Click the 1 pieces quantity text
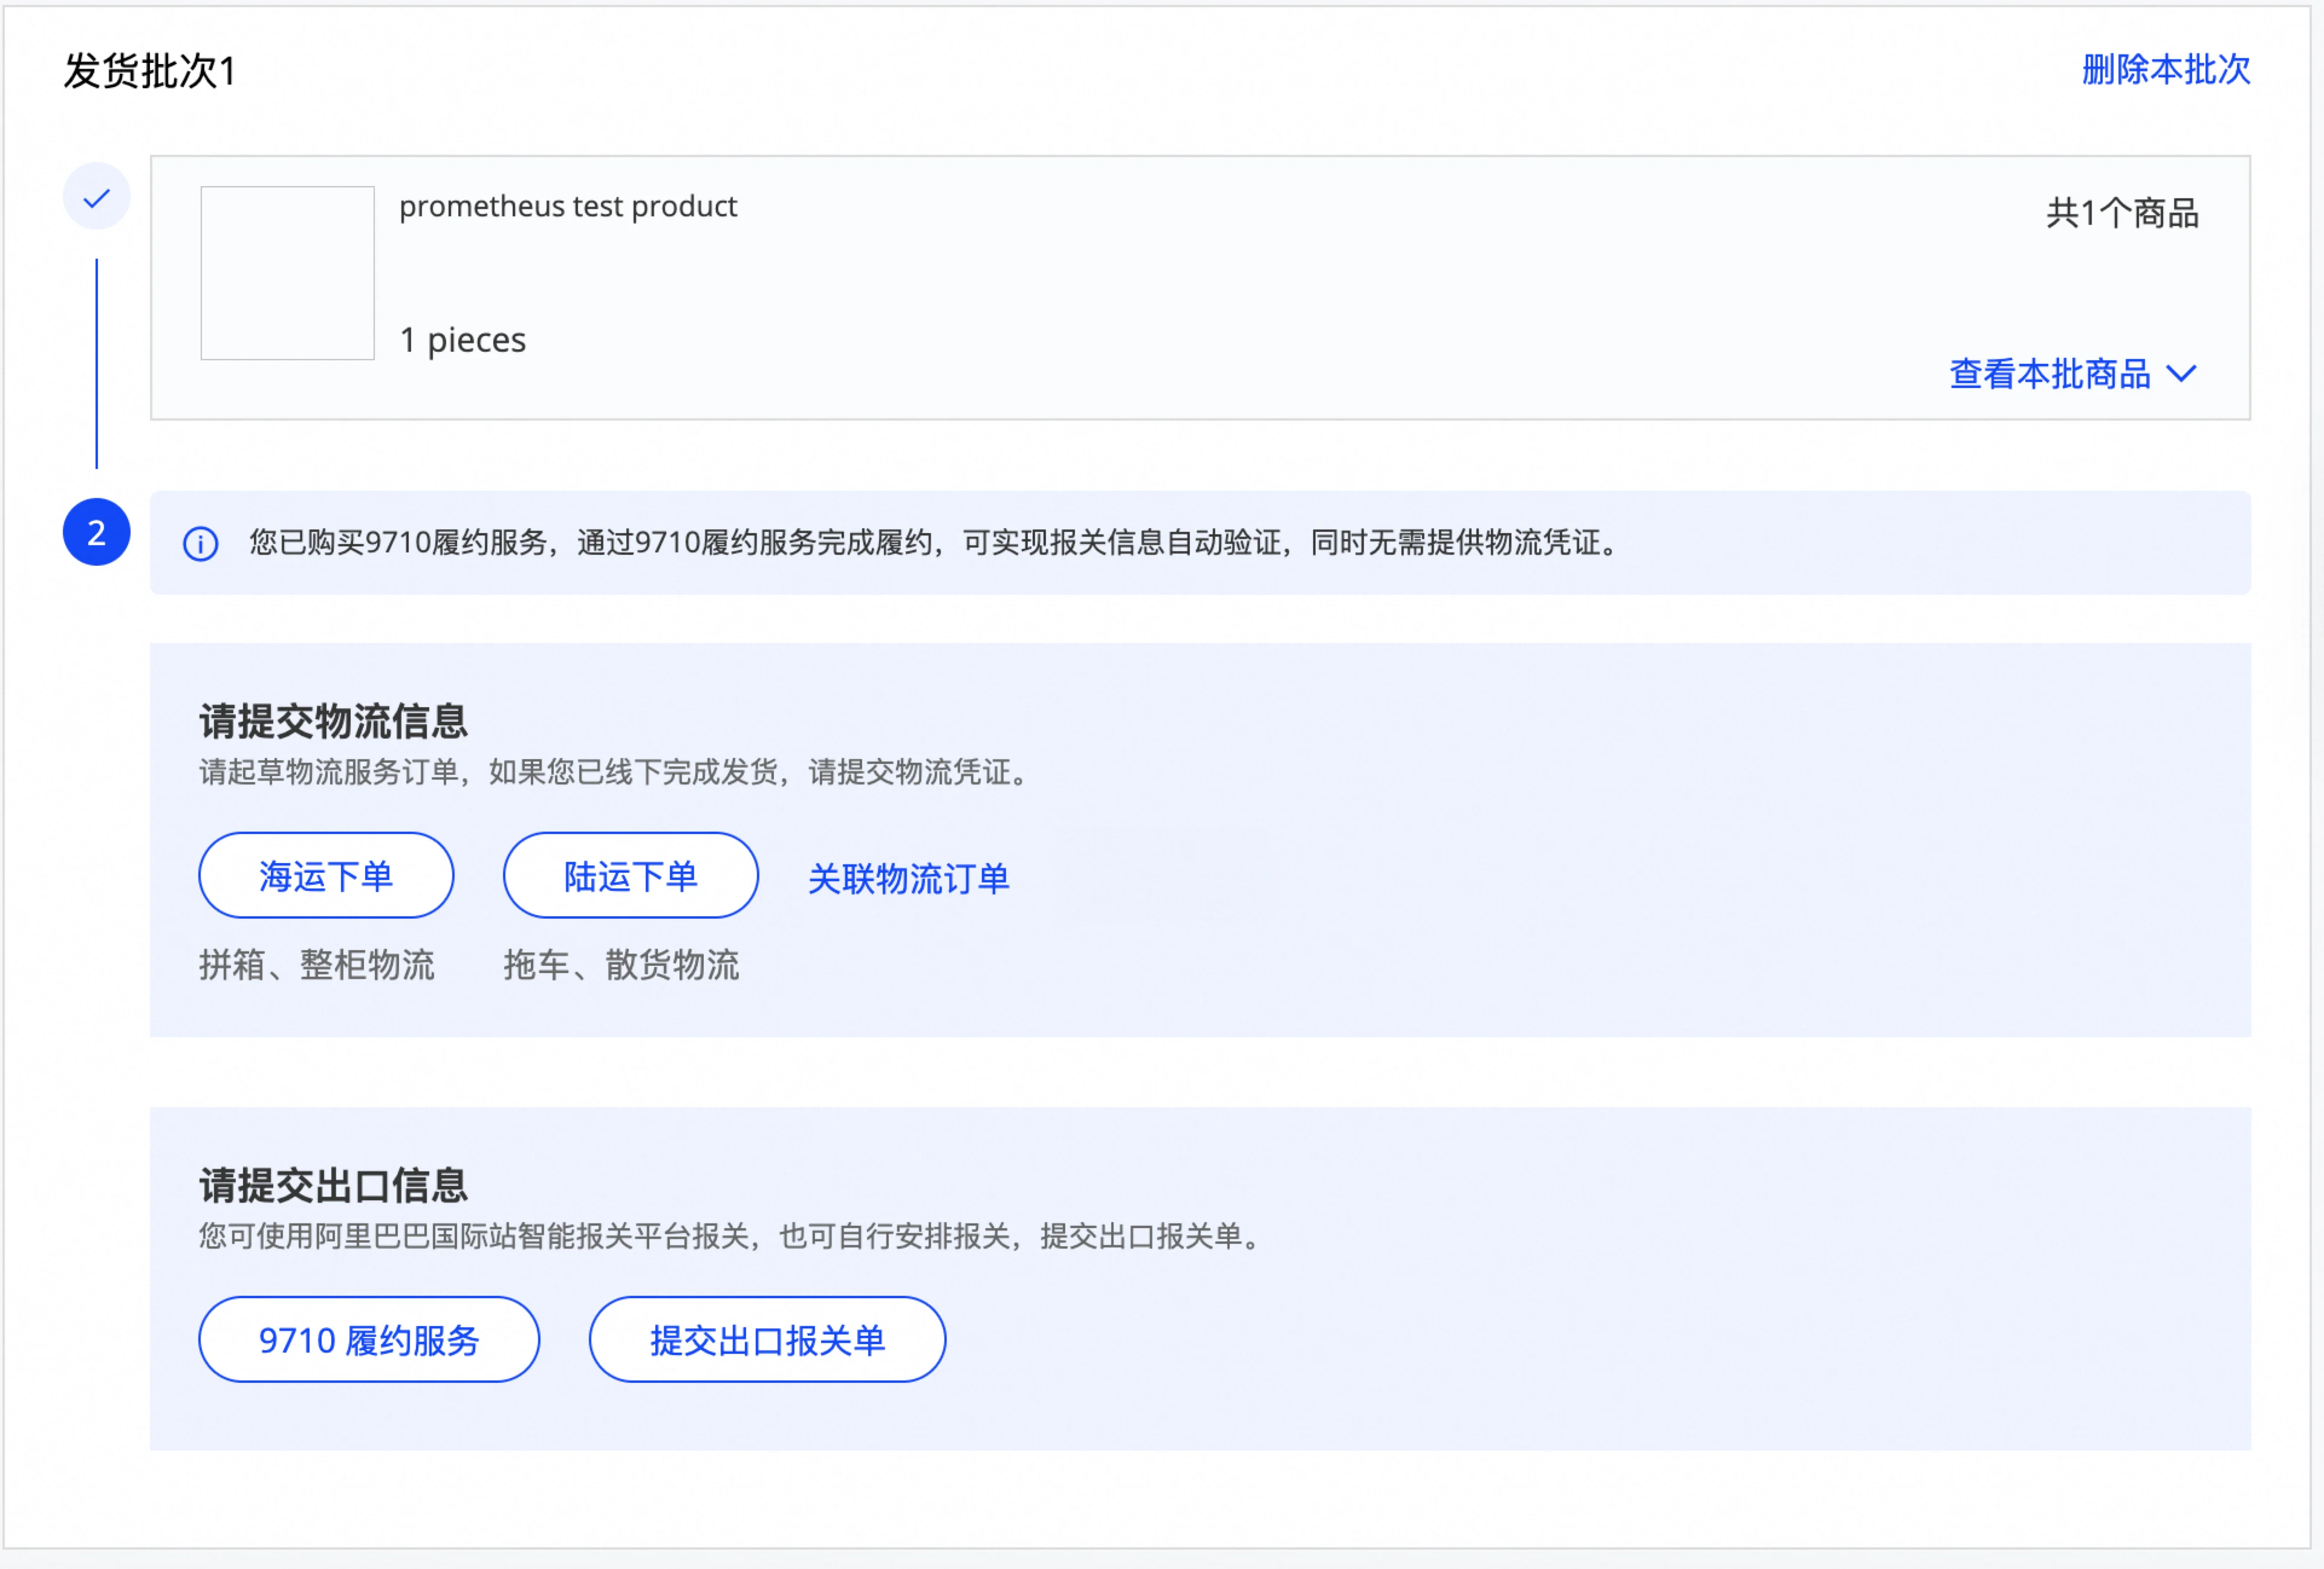Image resolution: width=2324 pixels, height=1569 pixels. 462,340
